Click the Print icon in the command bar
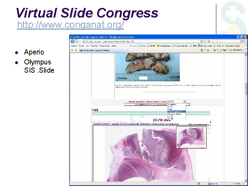This screenshot has width=248, height=186. pyautogui.click(x=215, y=50)
